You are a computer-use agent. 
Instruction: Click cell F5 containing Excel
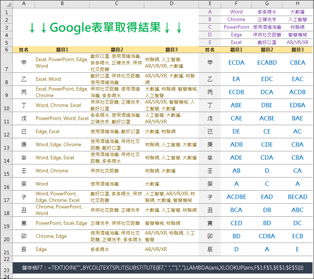click(236, 43)
